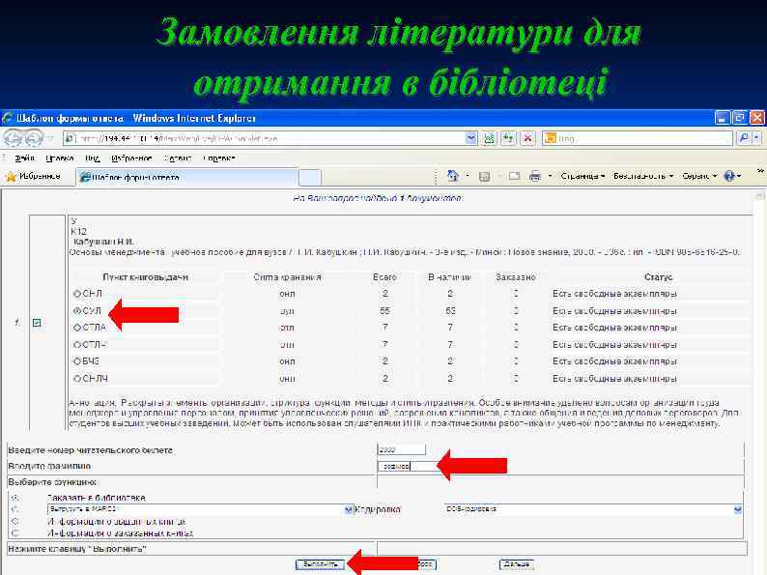Click the Всего value 55 in СУЛ row
This screenshot has width=767, height=575.
[x=385, y=311]
